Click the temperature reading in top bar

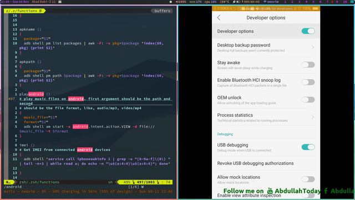pos(225,2)
